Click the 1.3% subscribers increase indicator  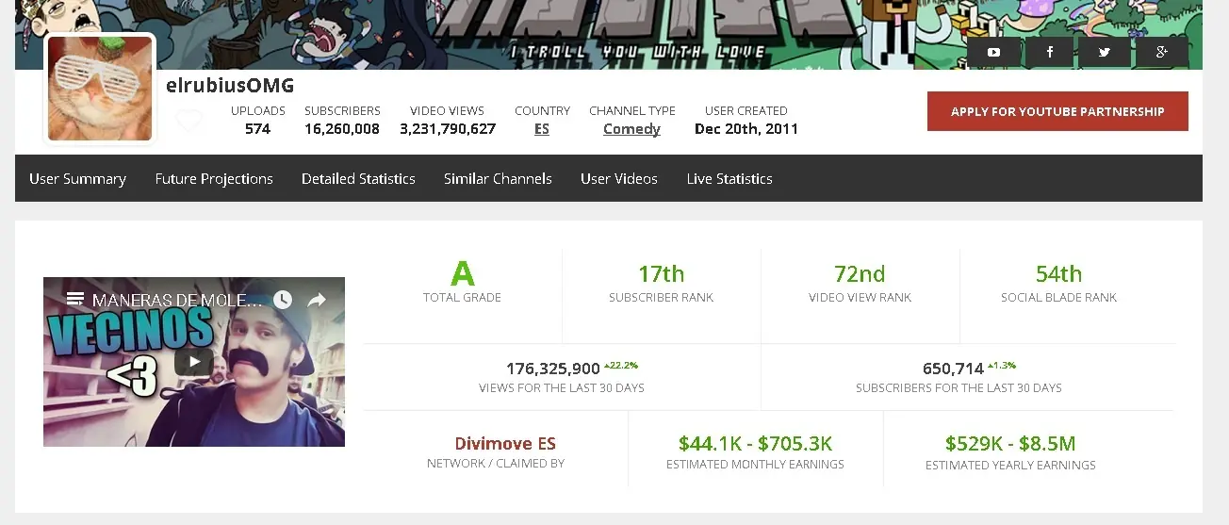point(1001,366)
